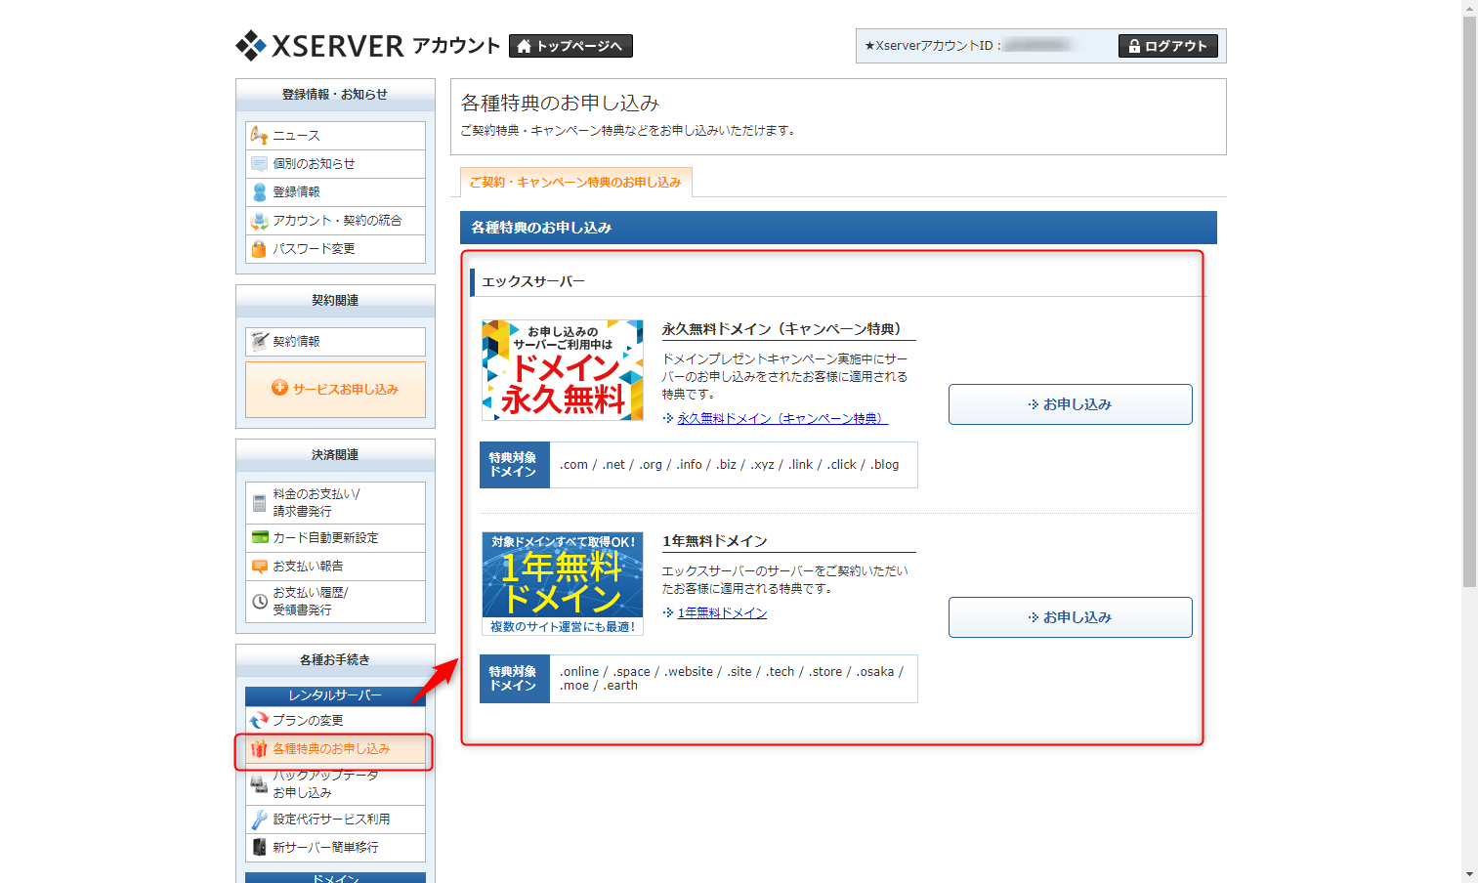The width and height of the screenshot is (1478, 883).
Task: Click the drive icon beside バックアップデータお申し込み
Action: point(259,784)
